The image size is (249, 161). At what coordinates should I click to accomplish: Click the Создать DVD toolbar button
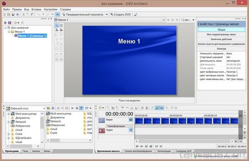(121, 14)
